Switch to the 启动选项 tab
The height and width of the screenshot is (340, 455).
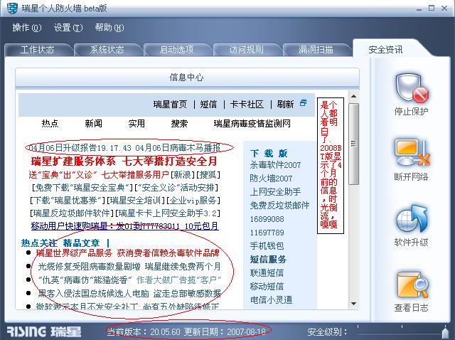(x=177, y=50)
